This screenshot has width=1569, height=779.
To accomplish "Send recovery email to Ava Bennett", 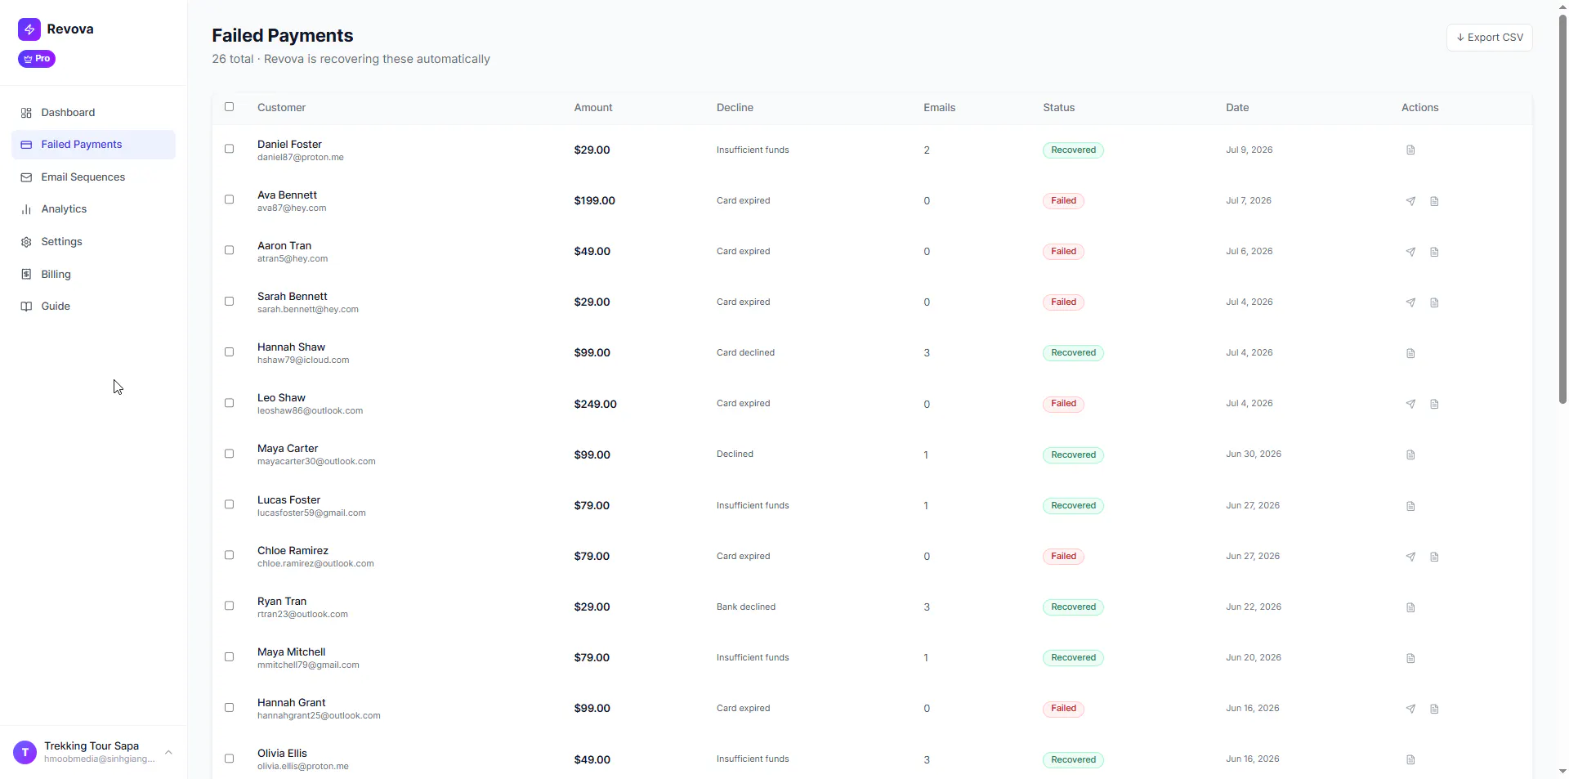I will coord(1410,201).
